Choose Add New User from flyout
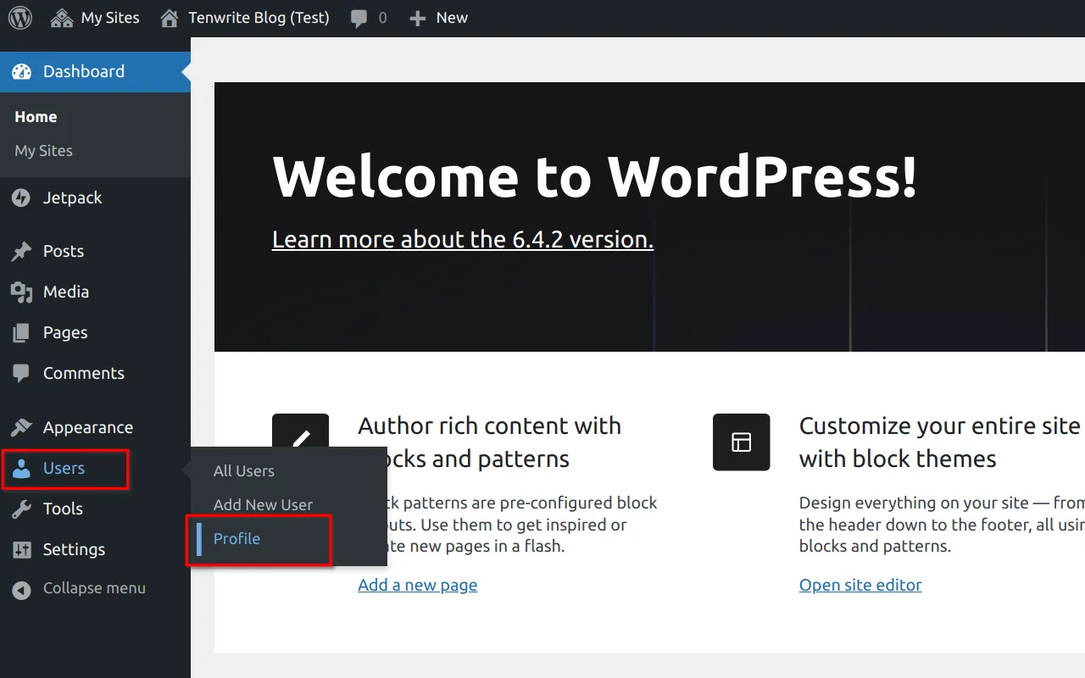The image size is (1085, 678). pos(263,505)
